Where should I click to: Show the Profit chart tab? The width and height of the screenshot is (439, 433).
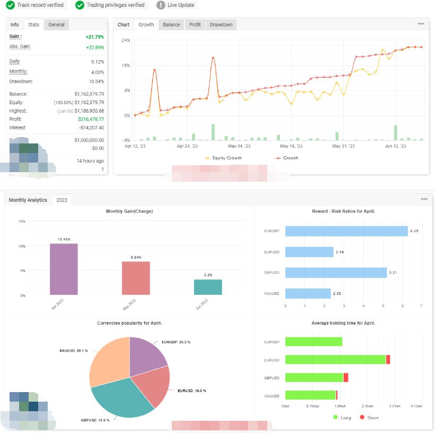pos(195,25)
